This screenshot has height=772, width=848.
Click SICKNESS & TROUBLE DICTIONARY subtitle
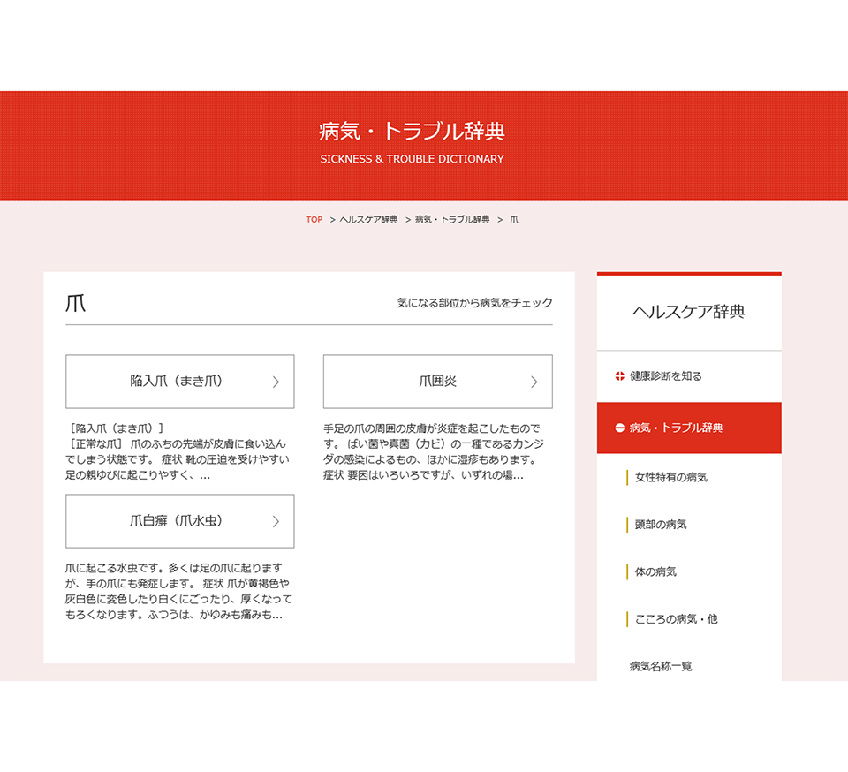coord(413,159)
